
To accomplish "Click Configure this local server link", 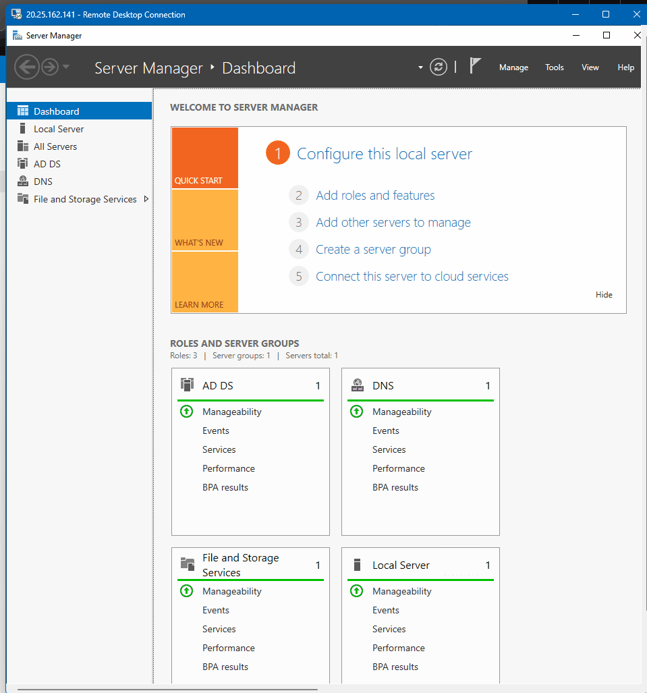I will [385, 154].
